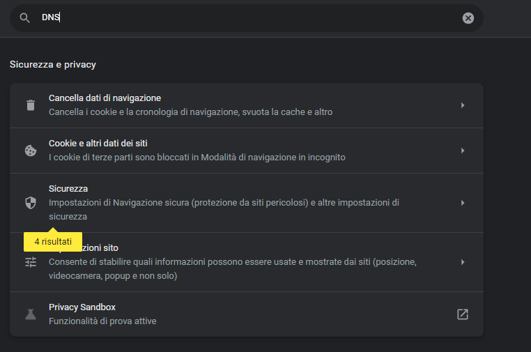Image resolution: width=531 pixels, height=352 pixels.
Task: Open Privacy Sandbox external link icon
Action: (x=462, y=314)
